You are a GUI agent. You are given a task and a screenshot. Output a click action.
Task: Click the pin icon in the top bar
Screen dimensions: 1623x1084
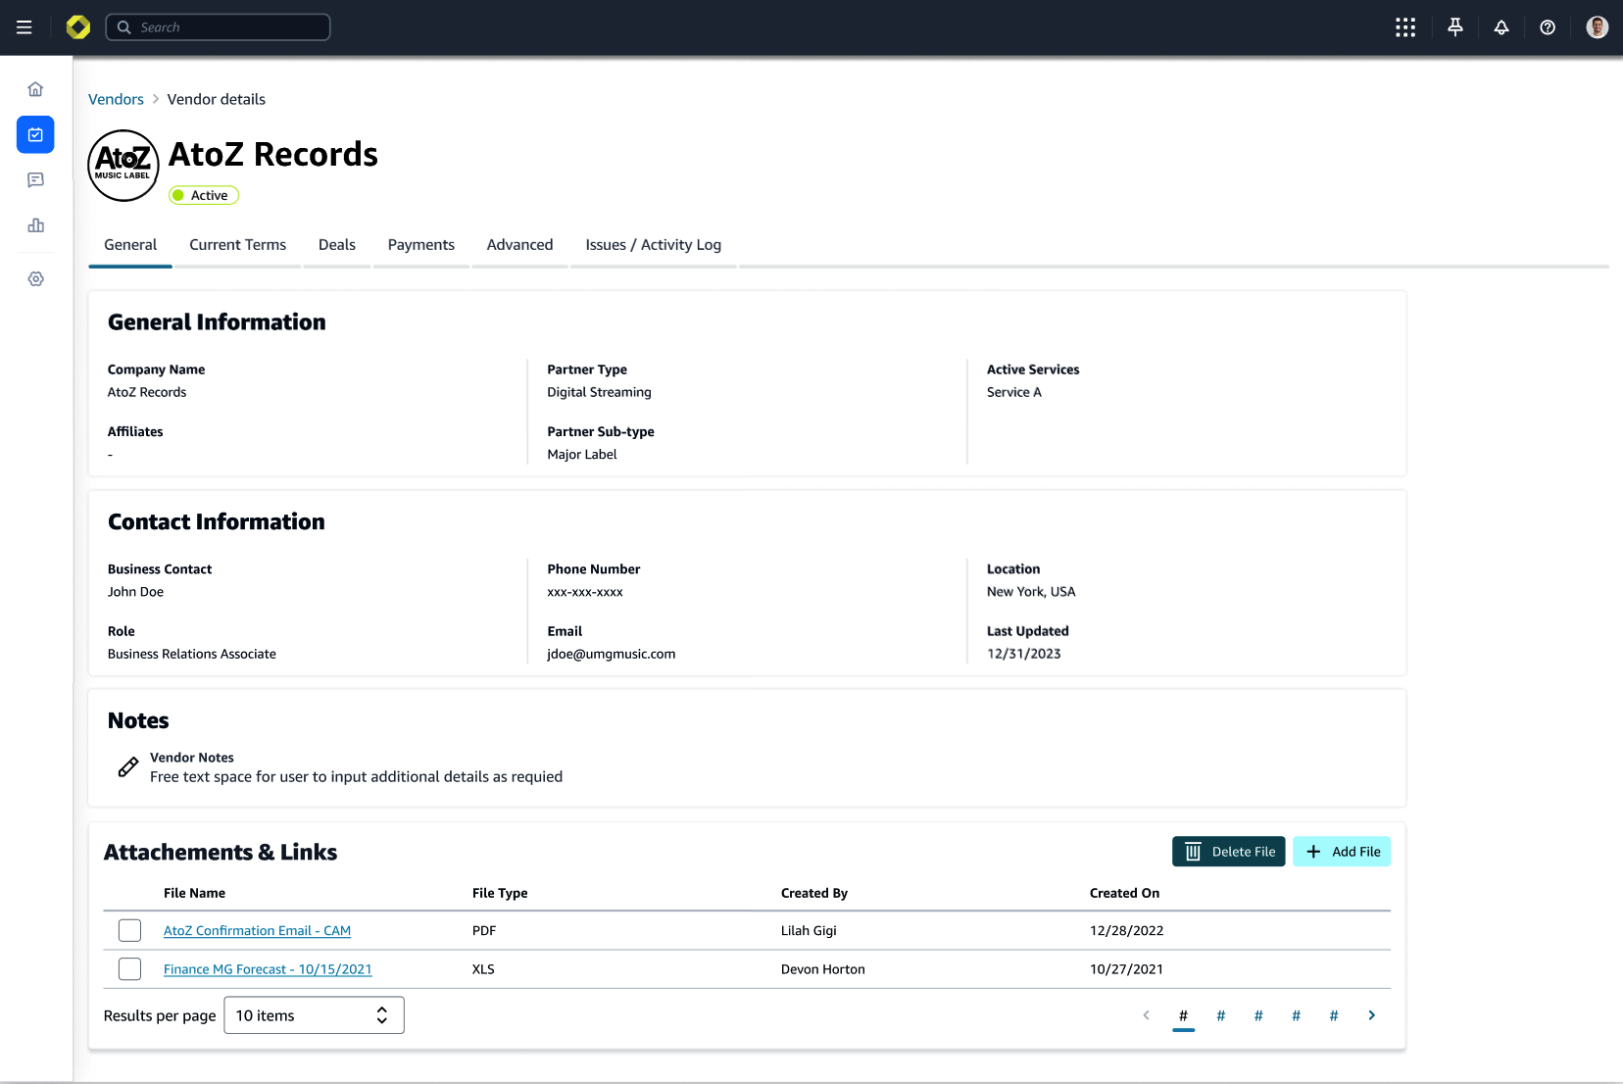(1454, 26)
